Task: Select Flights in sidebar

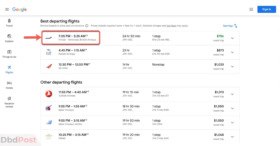Action: (9, 69)
